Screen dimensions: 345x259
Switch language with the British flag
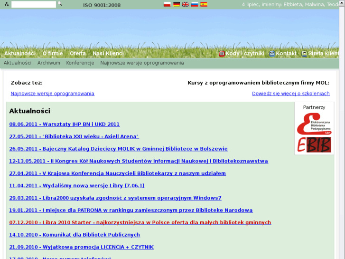coord(186,4)
